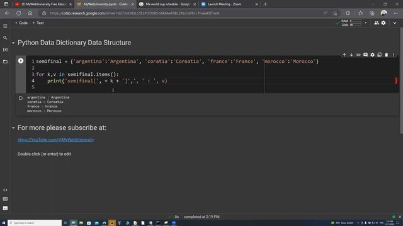Open the Command palette sidebar icon
The width and height of the screenshot is (403, 226).
coord(5,199)
